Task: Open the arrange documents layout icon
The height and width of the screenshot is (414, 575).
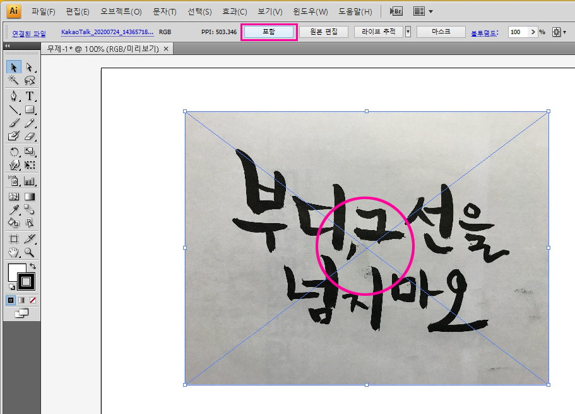Action: [419, 11]
